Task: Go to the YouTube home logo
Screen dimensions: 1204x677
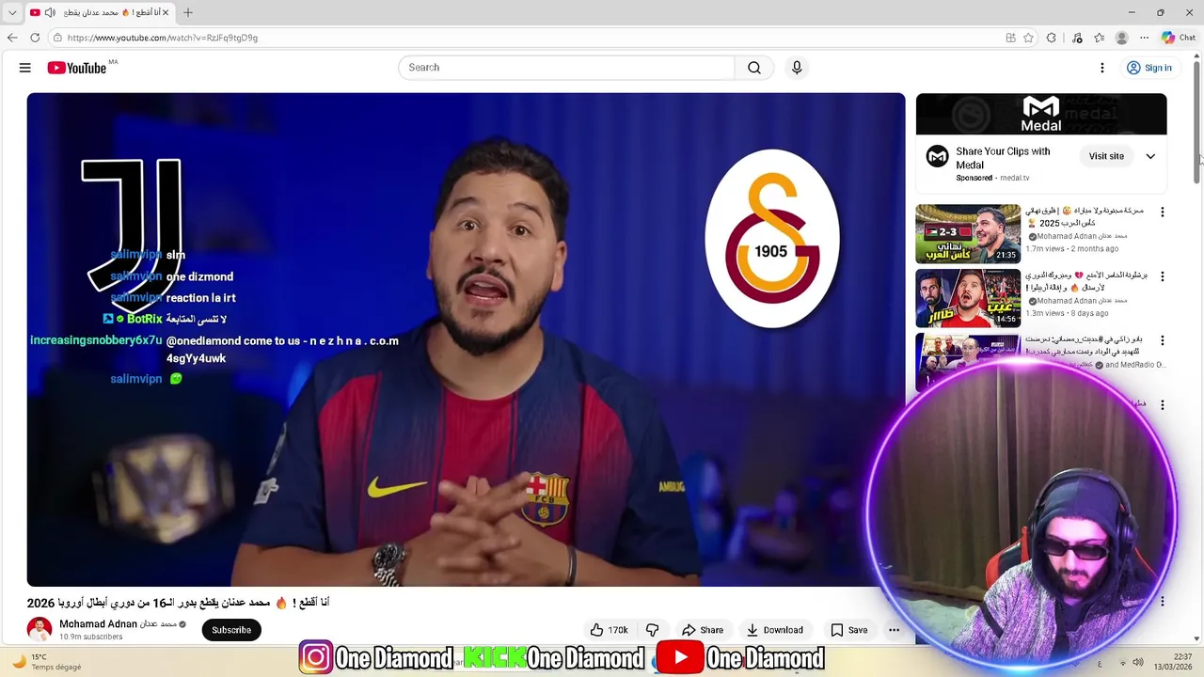Action: coord(77,68)
